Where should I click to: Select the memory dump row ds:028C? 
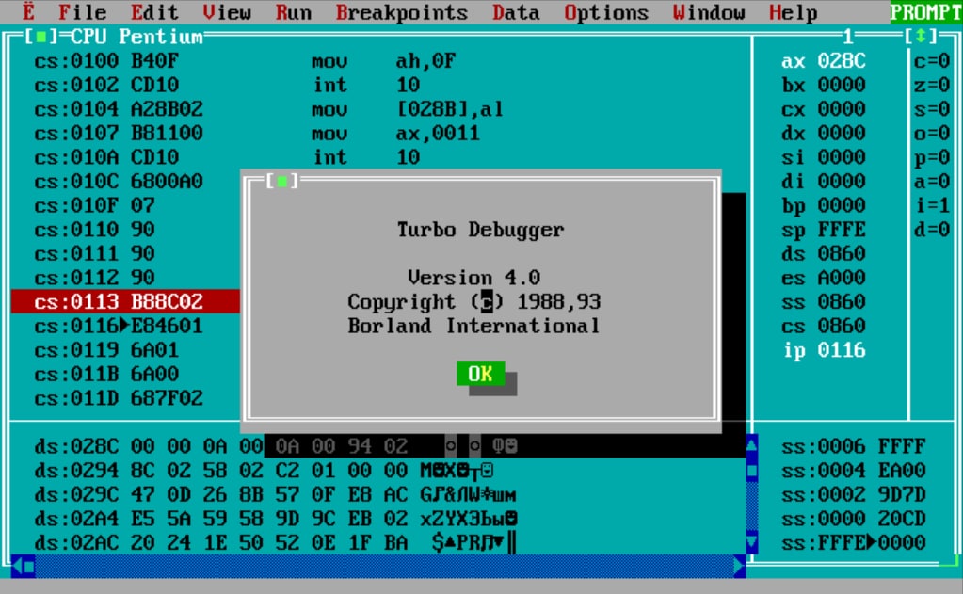[275, 446]
